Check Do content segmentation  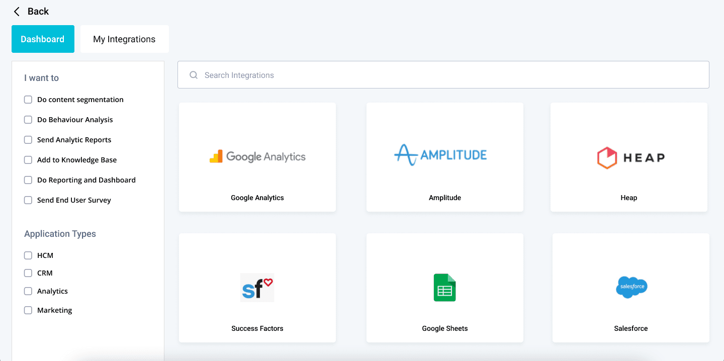28,100
